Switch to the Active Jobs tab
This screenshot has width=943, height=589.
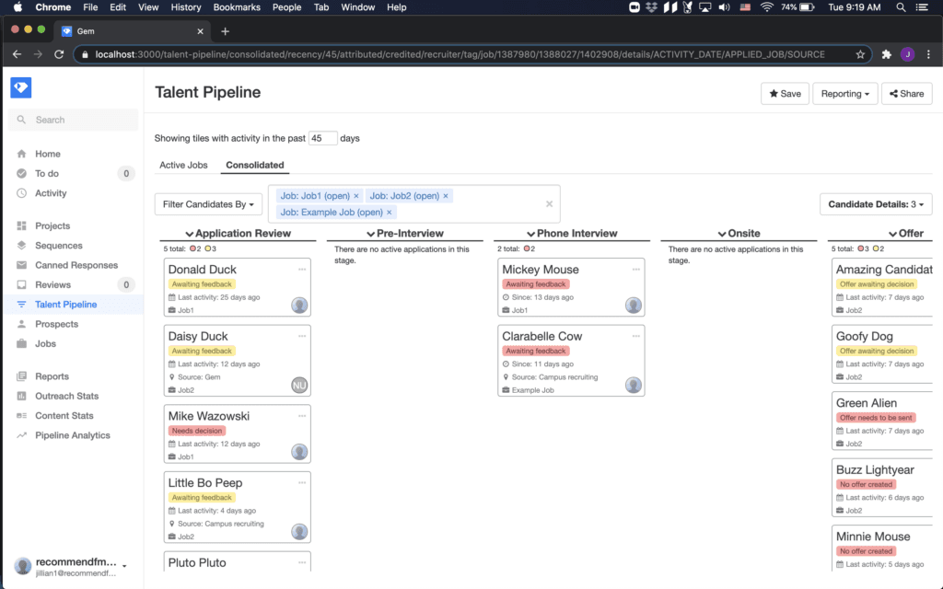tap(183, 166)
